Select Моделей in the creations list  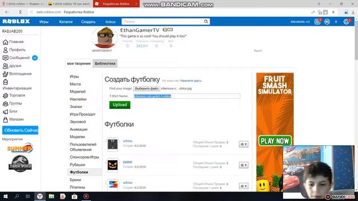point(78,92)
